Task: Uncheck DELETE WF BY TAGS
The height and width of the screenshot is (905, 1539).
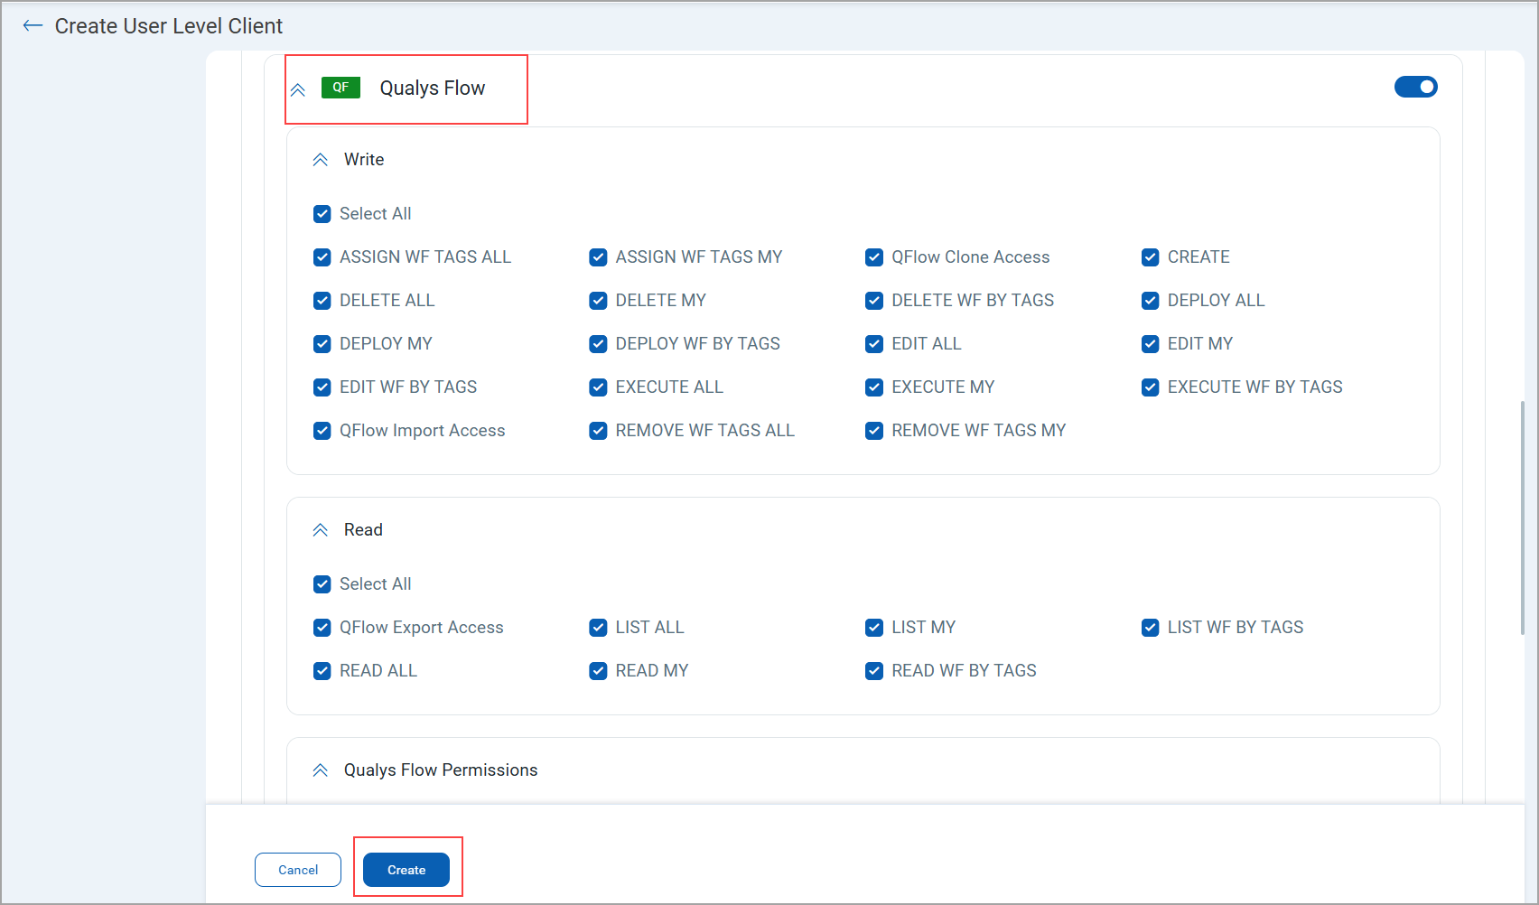Action: [x=874, y=301]
